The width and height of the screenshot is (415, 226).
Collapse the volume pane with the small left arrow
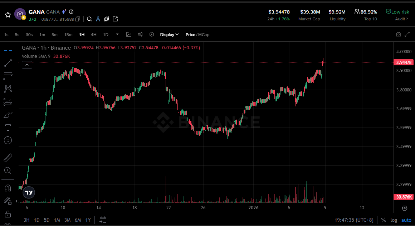(x=17, y=201)
